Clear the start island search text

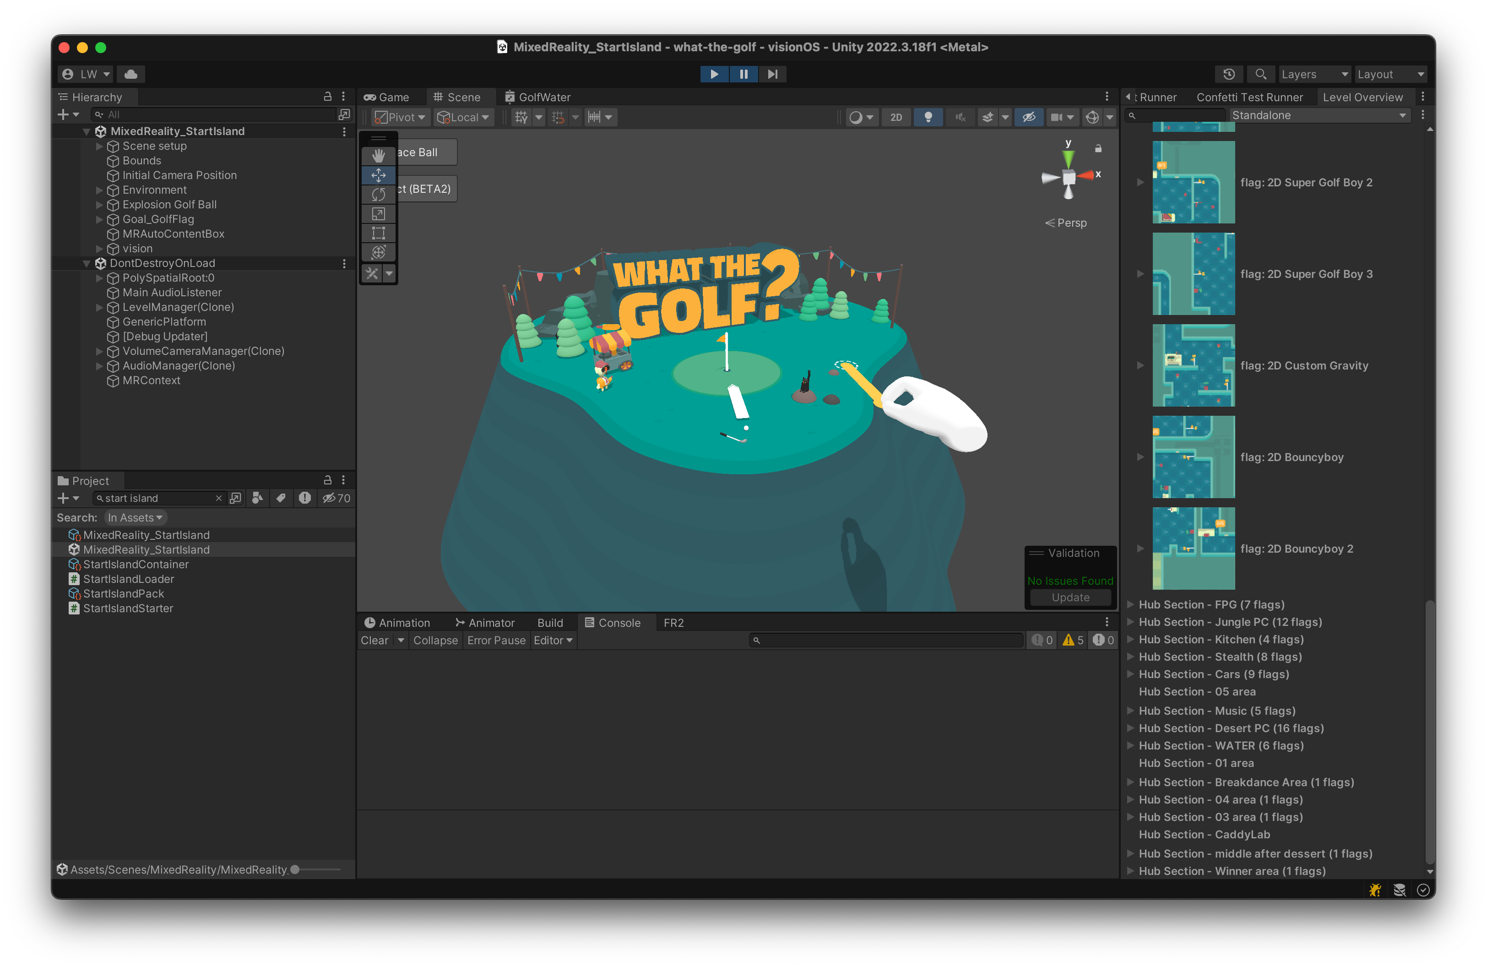tap(219, 498)
